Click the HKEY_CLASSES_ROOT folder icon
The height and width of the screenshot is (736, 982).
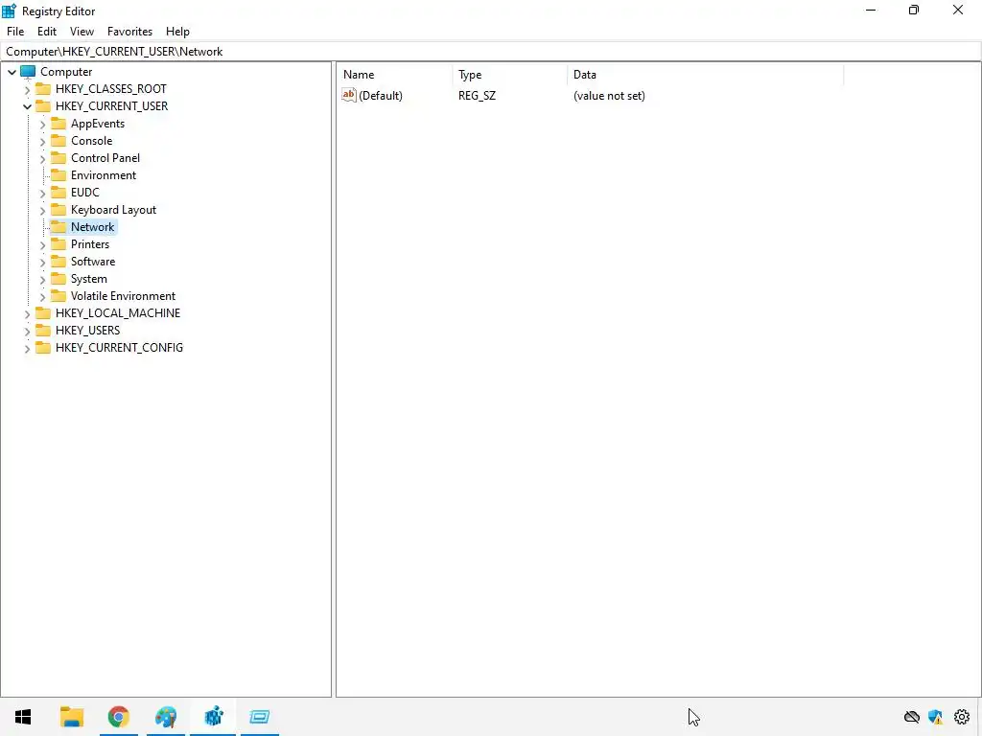pyautogui.click(x=43, y=89)
